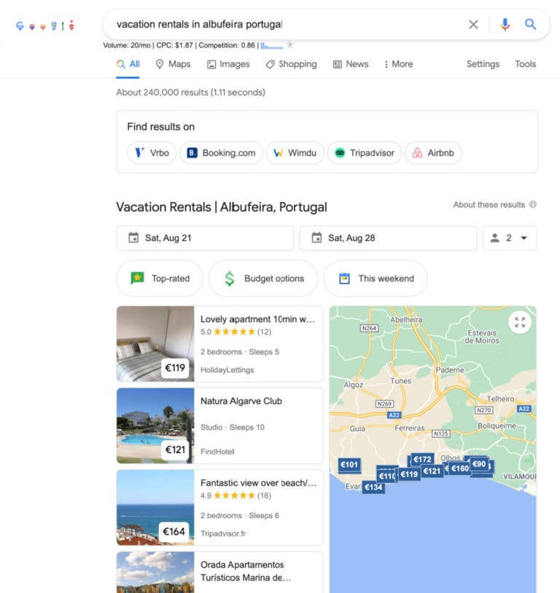Find results on Booking.com
The image size is (560, 593).
click(221, 153)
